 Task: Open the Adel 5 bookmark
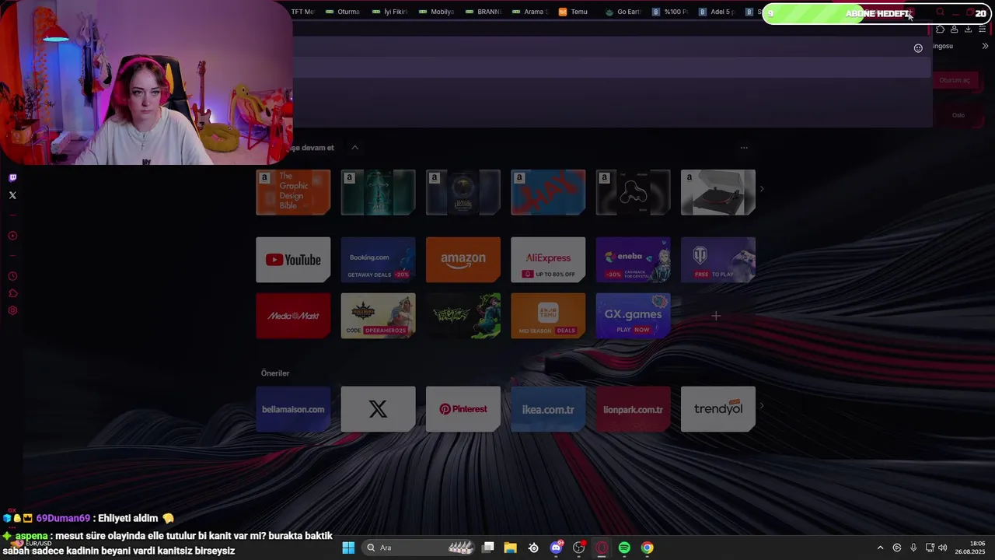point(717,12)
